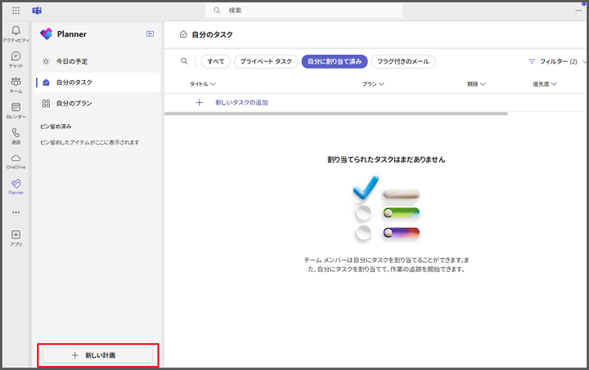Click the 新しい計画 button
Image resolution: width=589 pixels, height=370 pixels.
(x=97, y=355)
